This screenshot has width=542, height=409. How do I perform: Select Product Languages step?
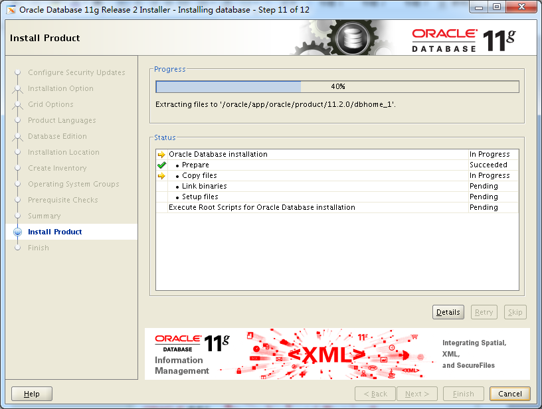coord(62,120)
